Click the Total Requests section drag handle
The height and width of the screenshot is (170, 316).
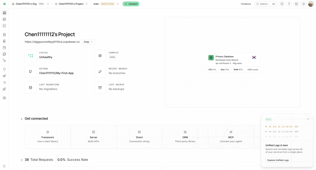tap(22, 160)
